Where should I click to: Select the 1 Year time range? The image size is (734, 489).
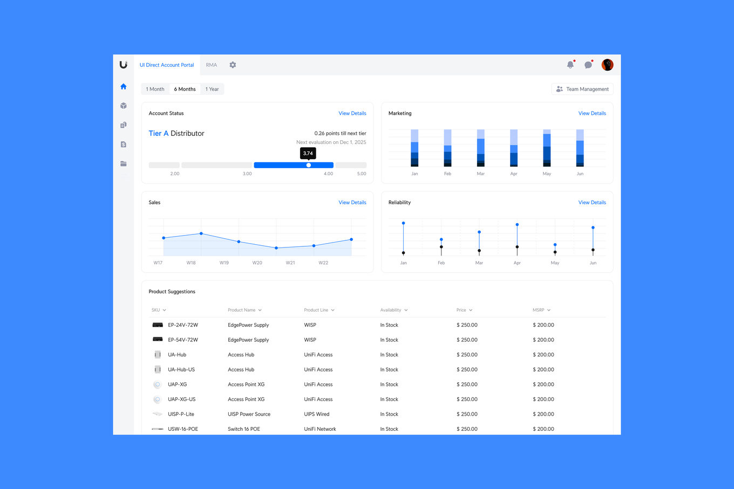point(212,89)
